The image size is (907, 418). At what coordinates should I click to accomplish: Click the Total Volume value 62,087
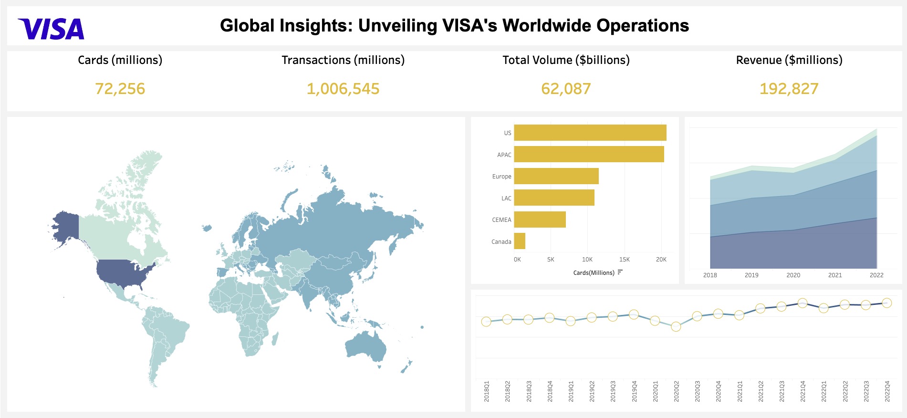pos(566,89)
